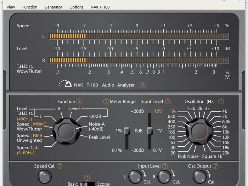Image resolution: width=248 pixels, height=186 pixels.
Task: Click the Scope label by view switch
Action: pyautogui.click(x=103, y=184)
